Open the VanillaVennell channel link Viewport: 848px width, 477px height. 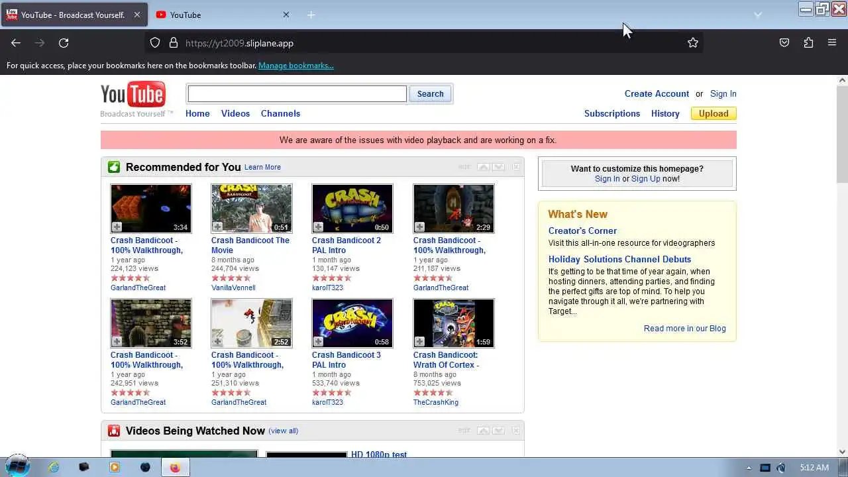(233, 288)
